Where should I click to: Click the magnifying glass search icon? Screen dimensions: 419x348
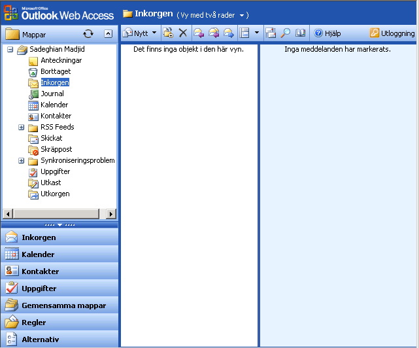tap(286, 33)
